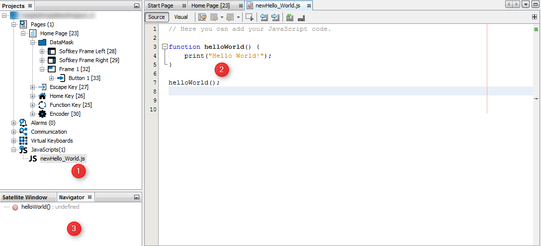Collapse the JavaScripts(1) node
Image resolution: width=541 pixels, height=246 pixels.
pos(14,150)
